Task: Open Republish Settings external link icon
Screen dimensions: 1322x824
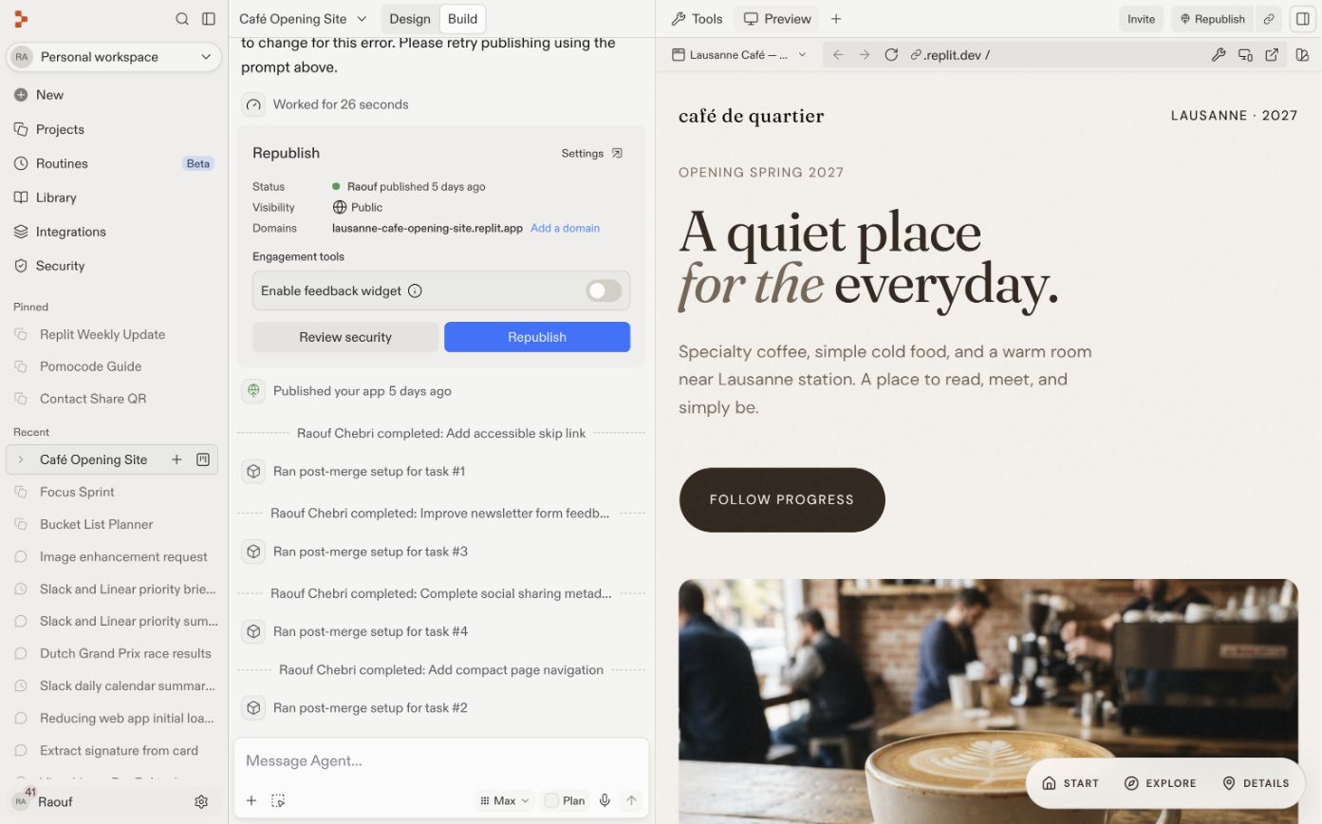Action: 617,153
